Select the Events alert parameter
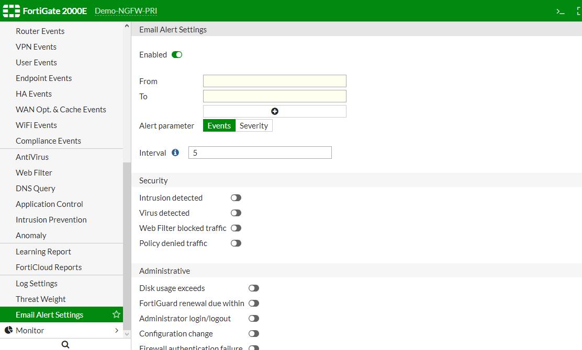Viewport: 582px width, 350px height. point(219,125)
